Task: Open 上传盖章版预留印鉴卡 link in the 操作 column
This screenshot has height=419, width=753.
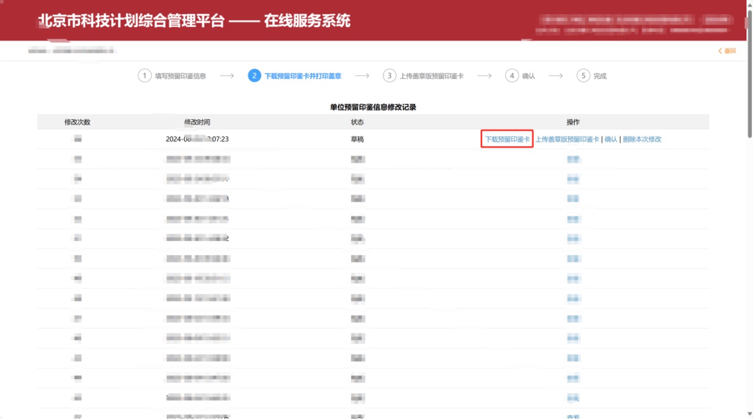Action: click(x=567, y=139)
